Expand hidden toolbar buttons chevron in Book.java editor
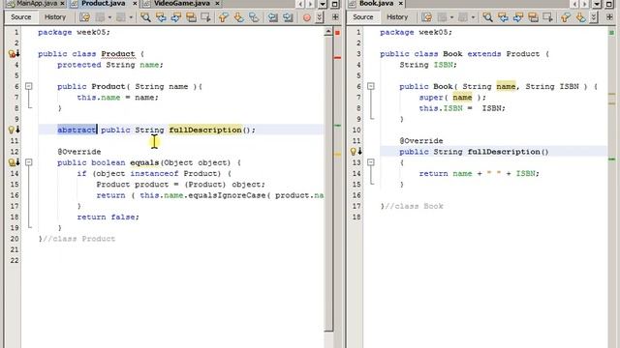Image resolution: width=620 pixels, height=348 pixels. pyautogui.click(x=594, y=17)
